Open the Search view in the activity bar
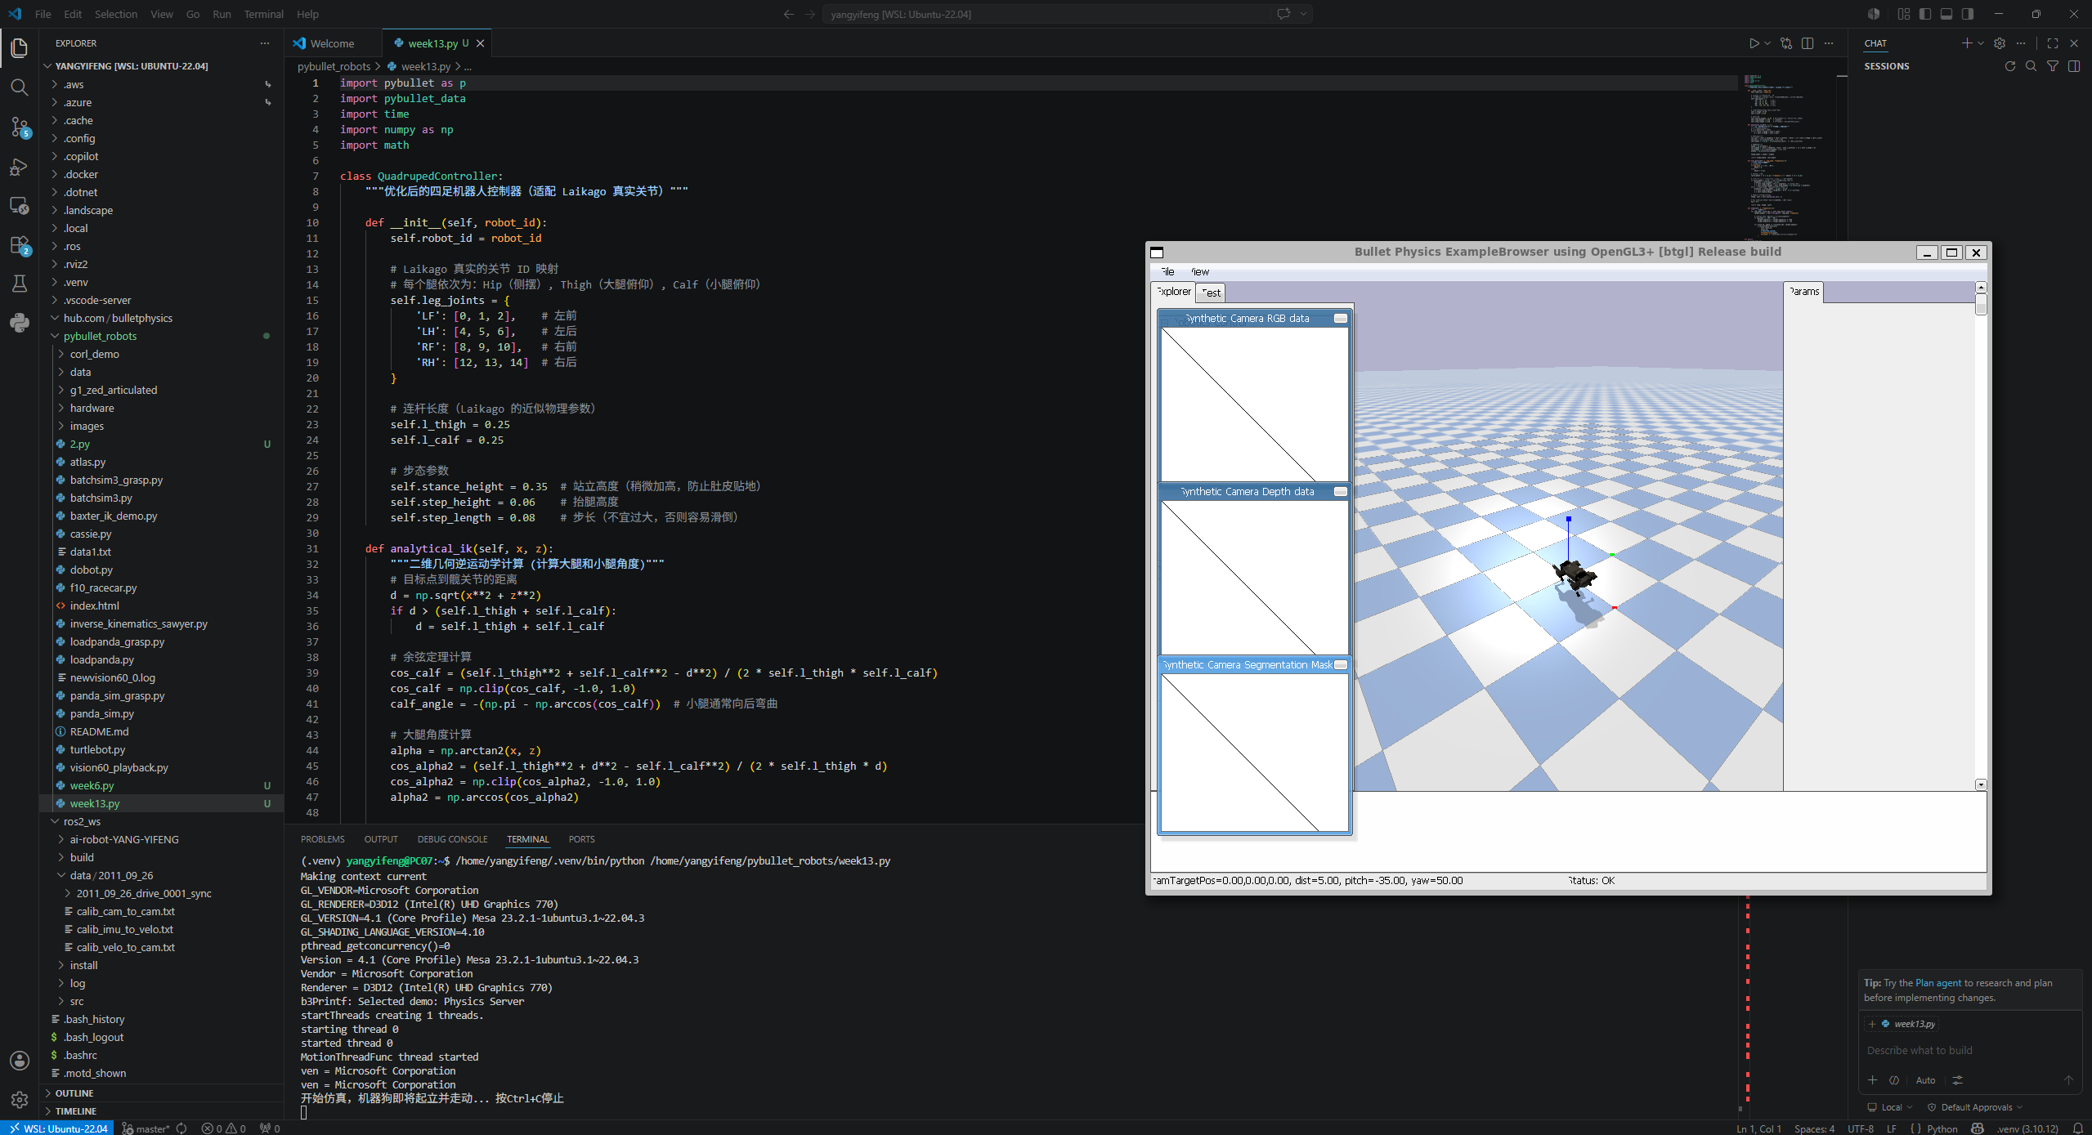Image resolution: width=2092 pixels, height=1135 pixels. (x=20, y=87)
